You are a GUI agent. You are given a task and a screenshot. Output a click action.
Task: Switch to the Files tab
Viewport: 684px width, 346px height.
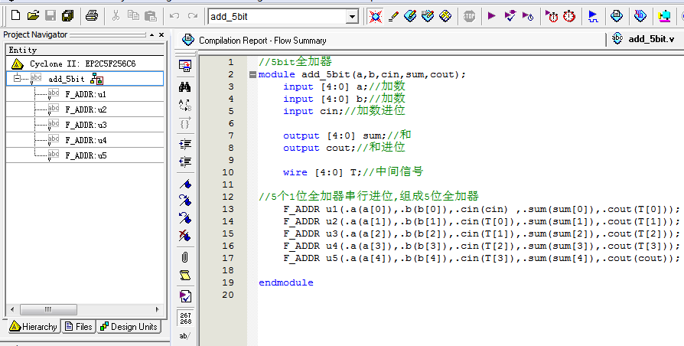tap(79, 327)
